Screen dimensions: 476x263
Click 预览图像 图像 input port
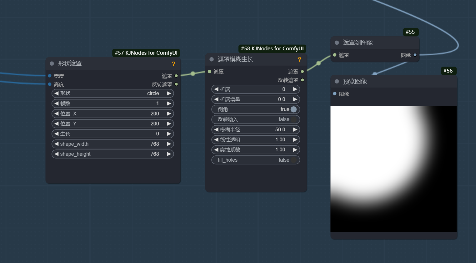pos(334,94)
